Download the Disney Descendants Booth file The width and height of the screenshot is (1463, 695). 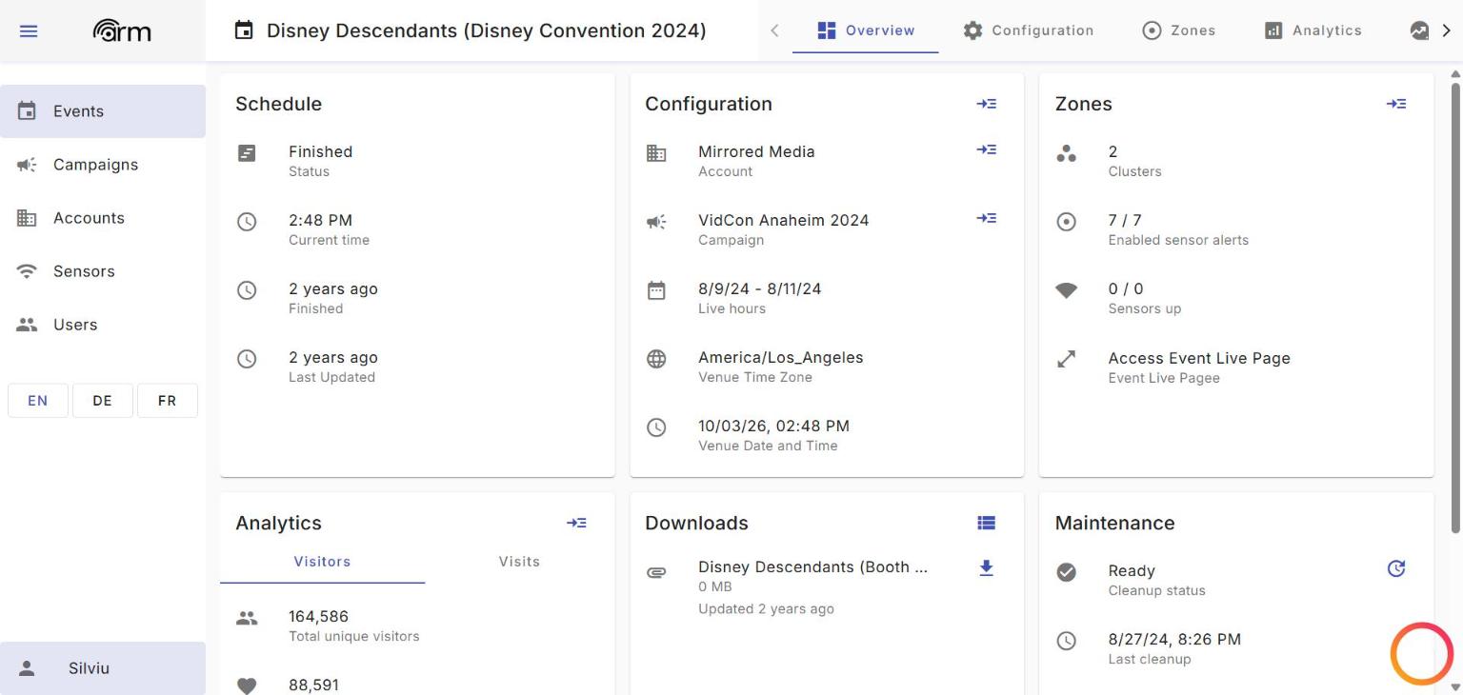[987, 568]
